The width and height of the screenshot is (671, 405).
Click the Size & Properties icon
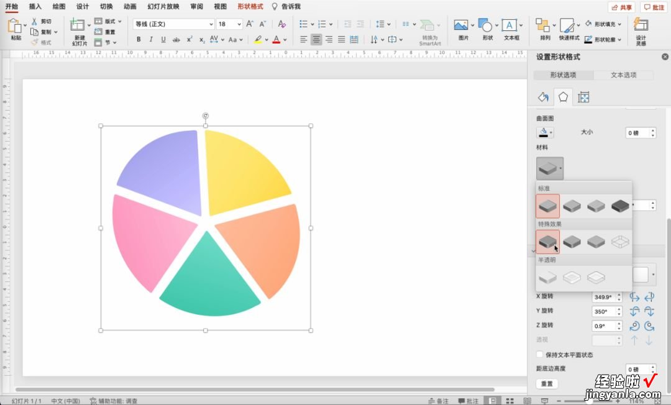click(x=583, y=97)
